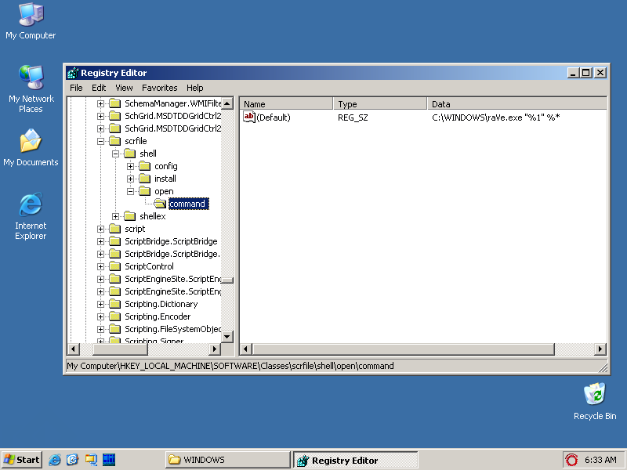Click the Type column header
This screenshot has height=470, width=627.
(380, 104)
